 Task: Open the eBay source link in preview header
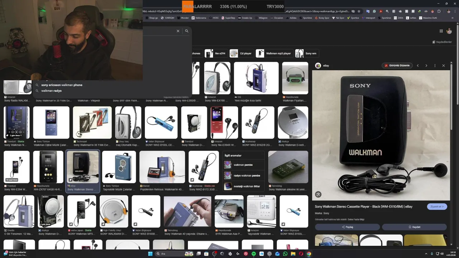pyautogui.click(x=322, y=66)
